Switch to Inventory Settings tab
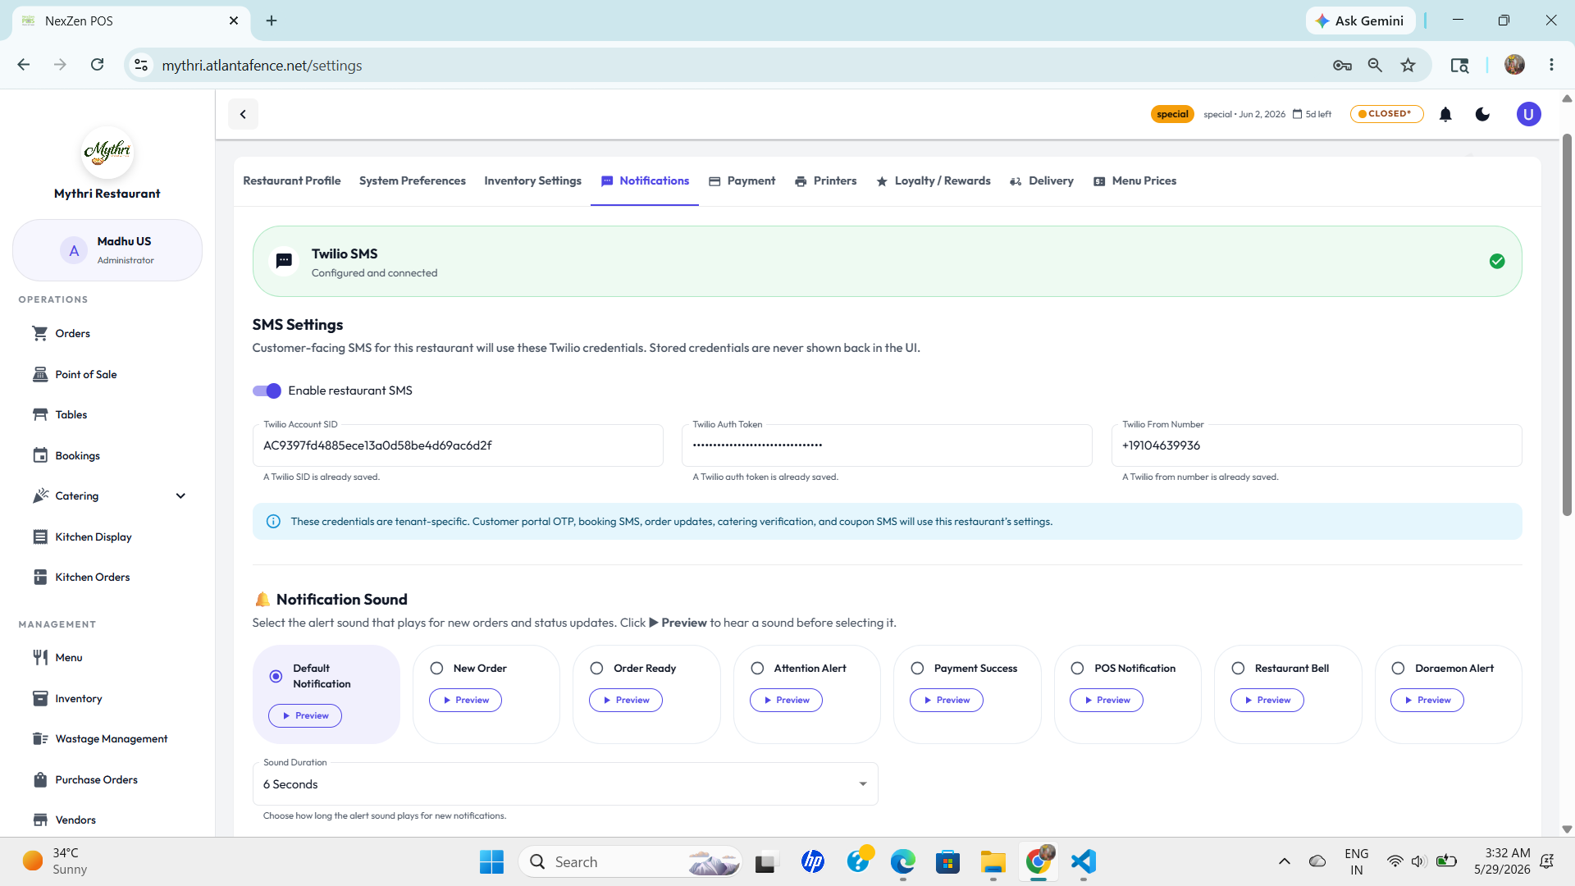The image size is (1575, 886). pos(532,180)
